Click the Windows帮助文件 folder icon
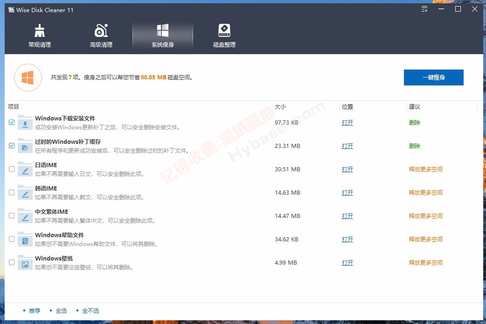 coord(25,239)
